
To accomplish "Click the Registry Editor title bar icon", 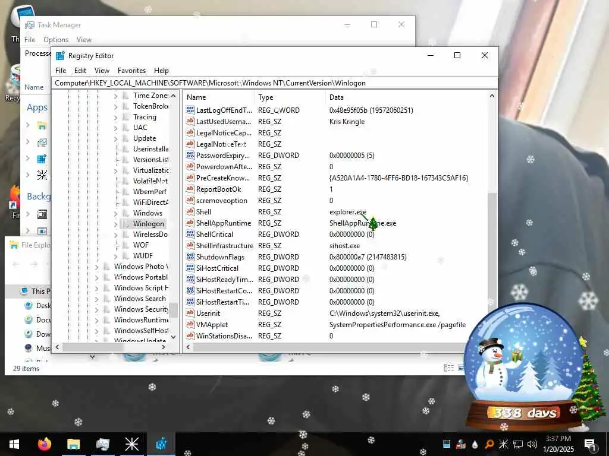I will tap(60, 56).
